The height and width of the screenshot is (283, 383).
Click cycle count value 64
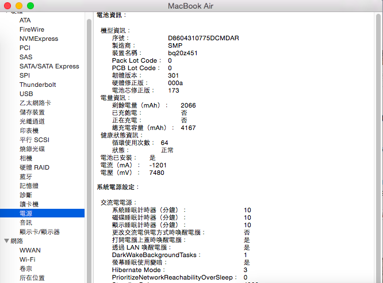click(x=164, y=143)
